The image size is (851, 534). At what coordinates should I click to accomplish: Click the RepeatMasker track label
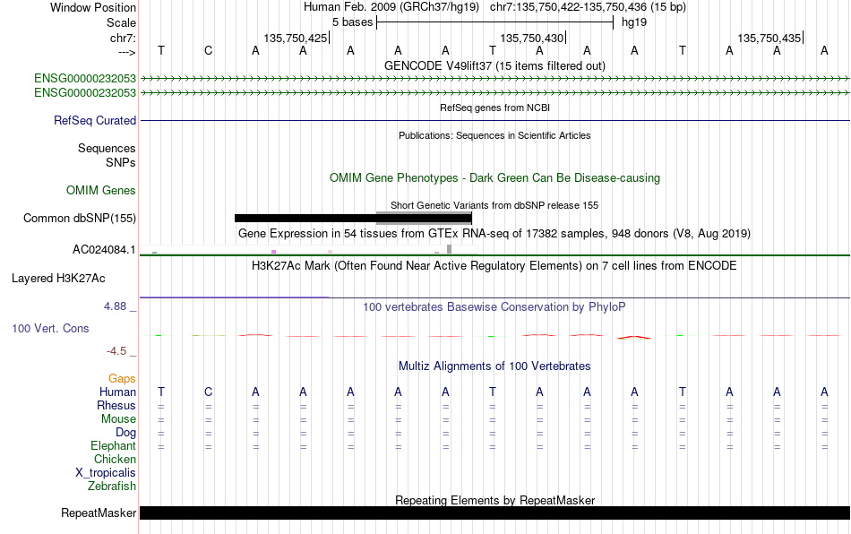(x=99, y=512)
